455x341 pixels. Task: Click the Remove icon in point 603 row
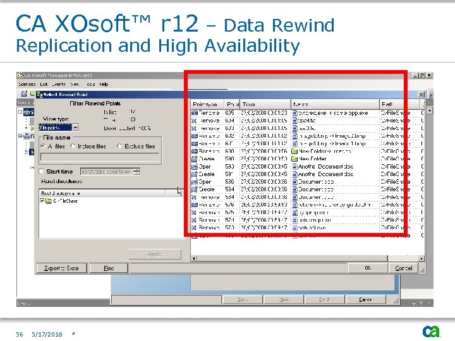pyautogui.click(x=194, y=128)
